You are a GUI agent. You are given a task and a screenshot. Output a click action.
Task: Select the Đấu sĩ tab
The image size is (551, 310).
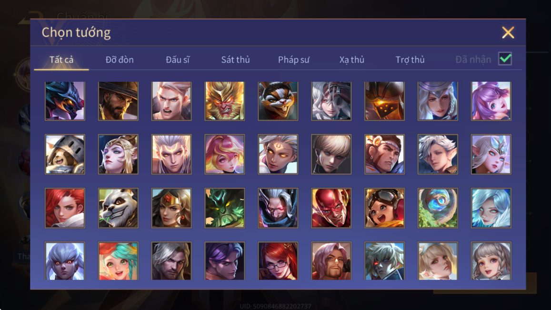pos(178,60)
